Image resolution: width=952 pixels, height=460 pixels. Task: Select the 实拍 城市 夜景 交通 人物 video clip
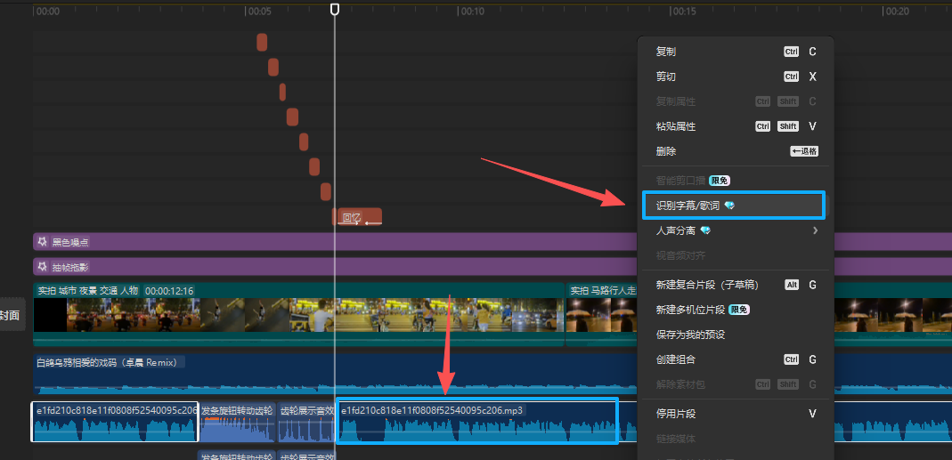267,316
